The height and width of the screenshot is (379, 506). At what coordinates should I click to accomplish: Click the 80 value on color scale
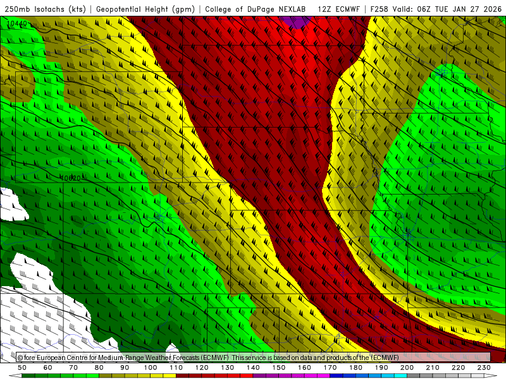tap(99, 368)
